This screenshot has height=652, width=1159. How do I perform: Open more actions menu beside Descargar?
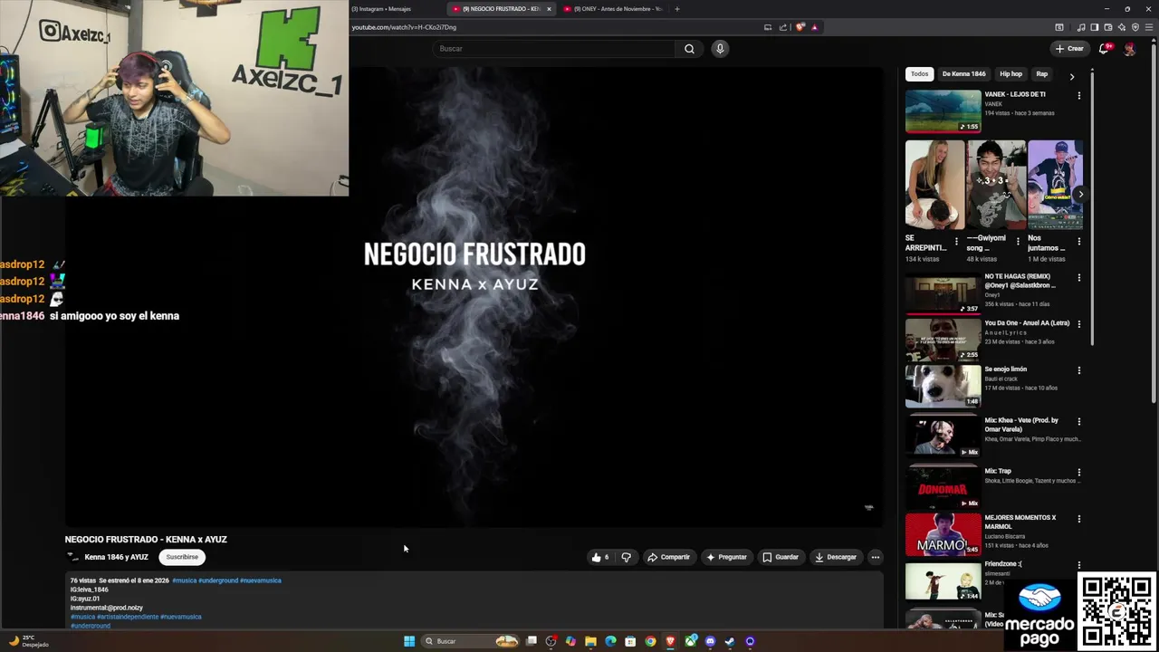(875, 557)
